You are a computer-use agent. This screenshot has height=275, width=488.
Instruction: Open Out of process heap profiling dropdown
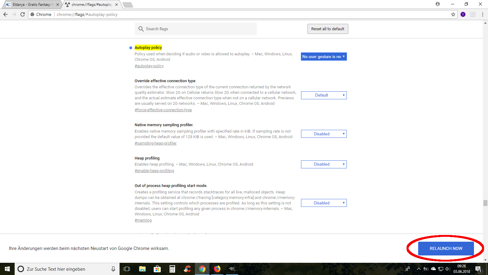(x=324, y=203)
